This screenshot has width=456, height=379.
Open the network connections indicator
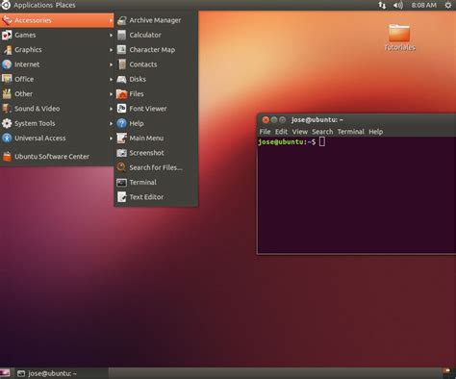382,5
